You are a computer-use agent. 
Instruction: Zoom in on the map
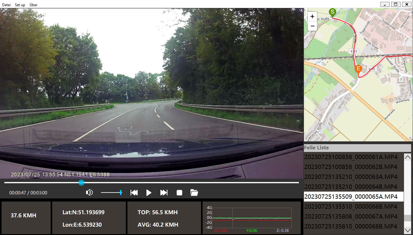(312, 17)
